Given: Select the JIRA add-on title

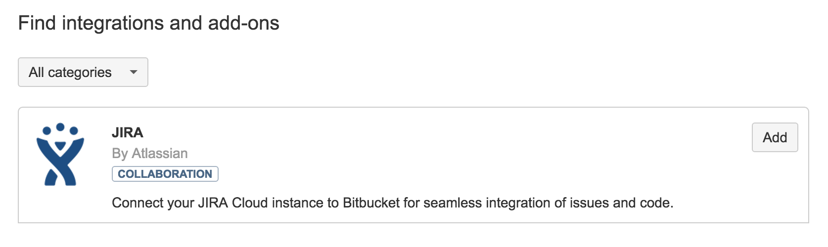Looking at the screenshot, I should coord(128,132).
